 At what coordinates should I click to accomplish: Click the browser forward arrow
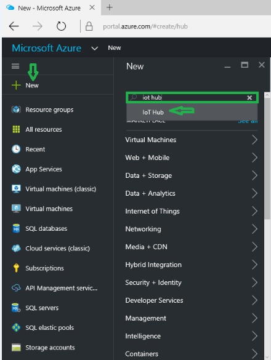37,26
